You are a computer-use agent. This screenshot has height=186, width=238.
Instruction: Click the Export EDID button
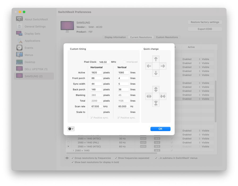(205, 29)
